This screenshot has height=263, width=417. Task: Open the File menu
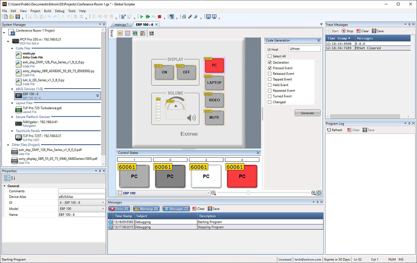pyautogui.click(x=5, y=11)
